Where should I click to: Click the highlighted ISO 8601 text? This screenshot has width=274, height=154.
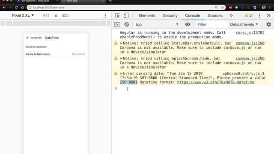tap(128, 82)
